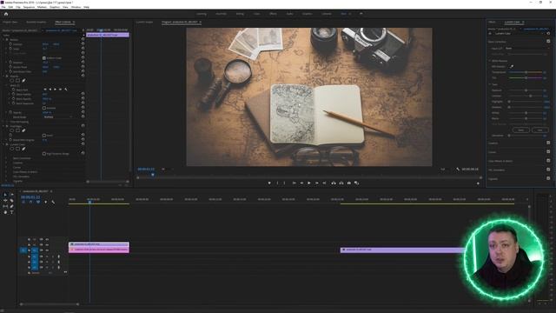556x313 pixels.
Task: Toggle Basic Correction checkbox in Lumetri Color
Action: [x=548, y=42]
